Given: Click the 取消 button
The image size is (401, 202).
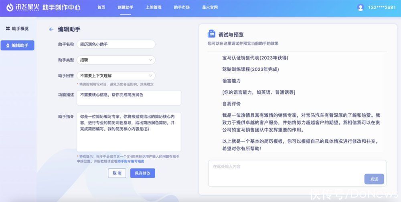Looking at the screenshot, I should 117,173.
